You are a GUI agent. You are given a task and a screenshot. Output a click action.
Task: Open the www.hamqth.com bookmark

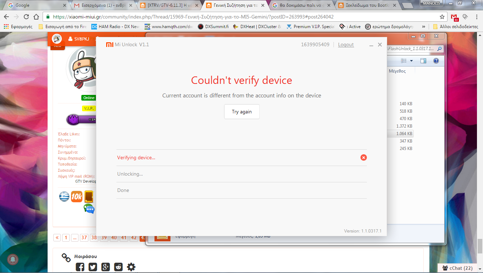[169, 27]
